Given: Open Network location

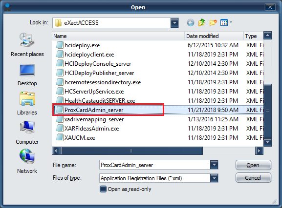Looking at the screenshot, I should pos(27,161).
